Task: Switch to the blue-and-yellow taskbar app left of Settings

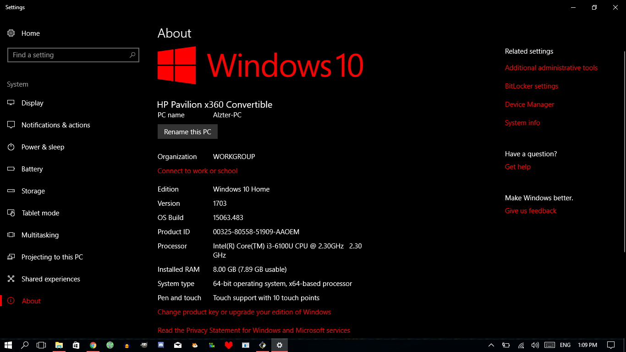Action: click(x=263, y=345)
